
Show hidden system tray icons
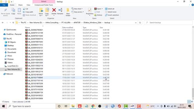(x=158, y=106)
